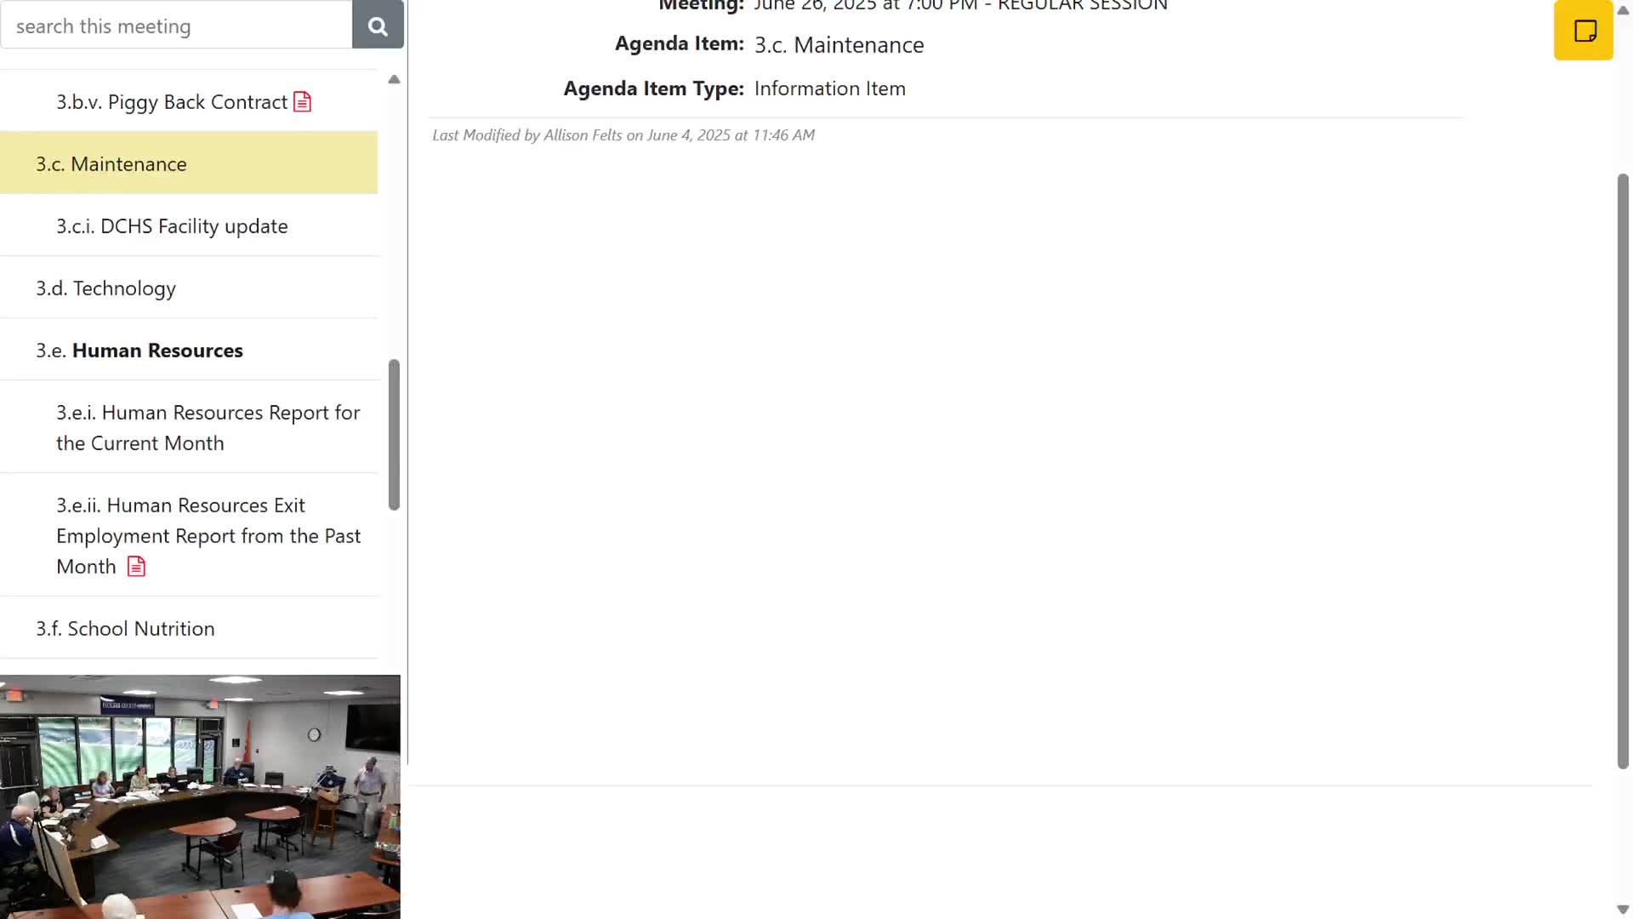1633x919 pixels.
Task: Select 3.b.v. Piggy Back Contract item
Action: point(171,102)
